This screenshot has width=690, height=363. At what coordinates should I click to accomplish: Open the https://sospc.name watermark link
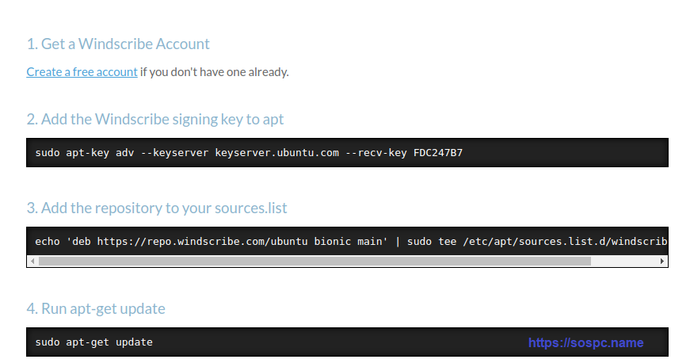point(585,343)
